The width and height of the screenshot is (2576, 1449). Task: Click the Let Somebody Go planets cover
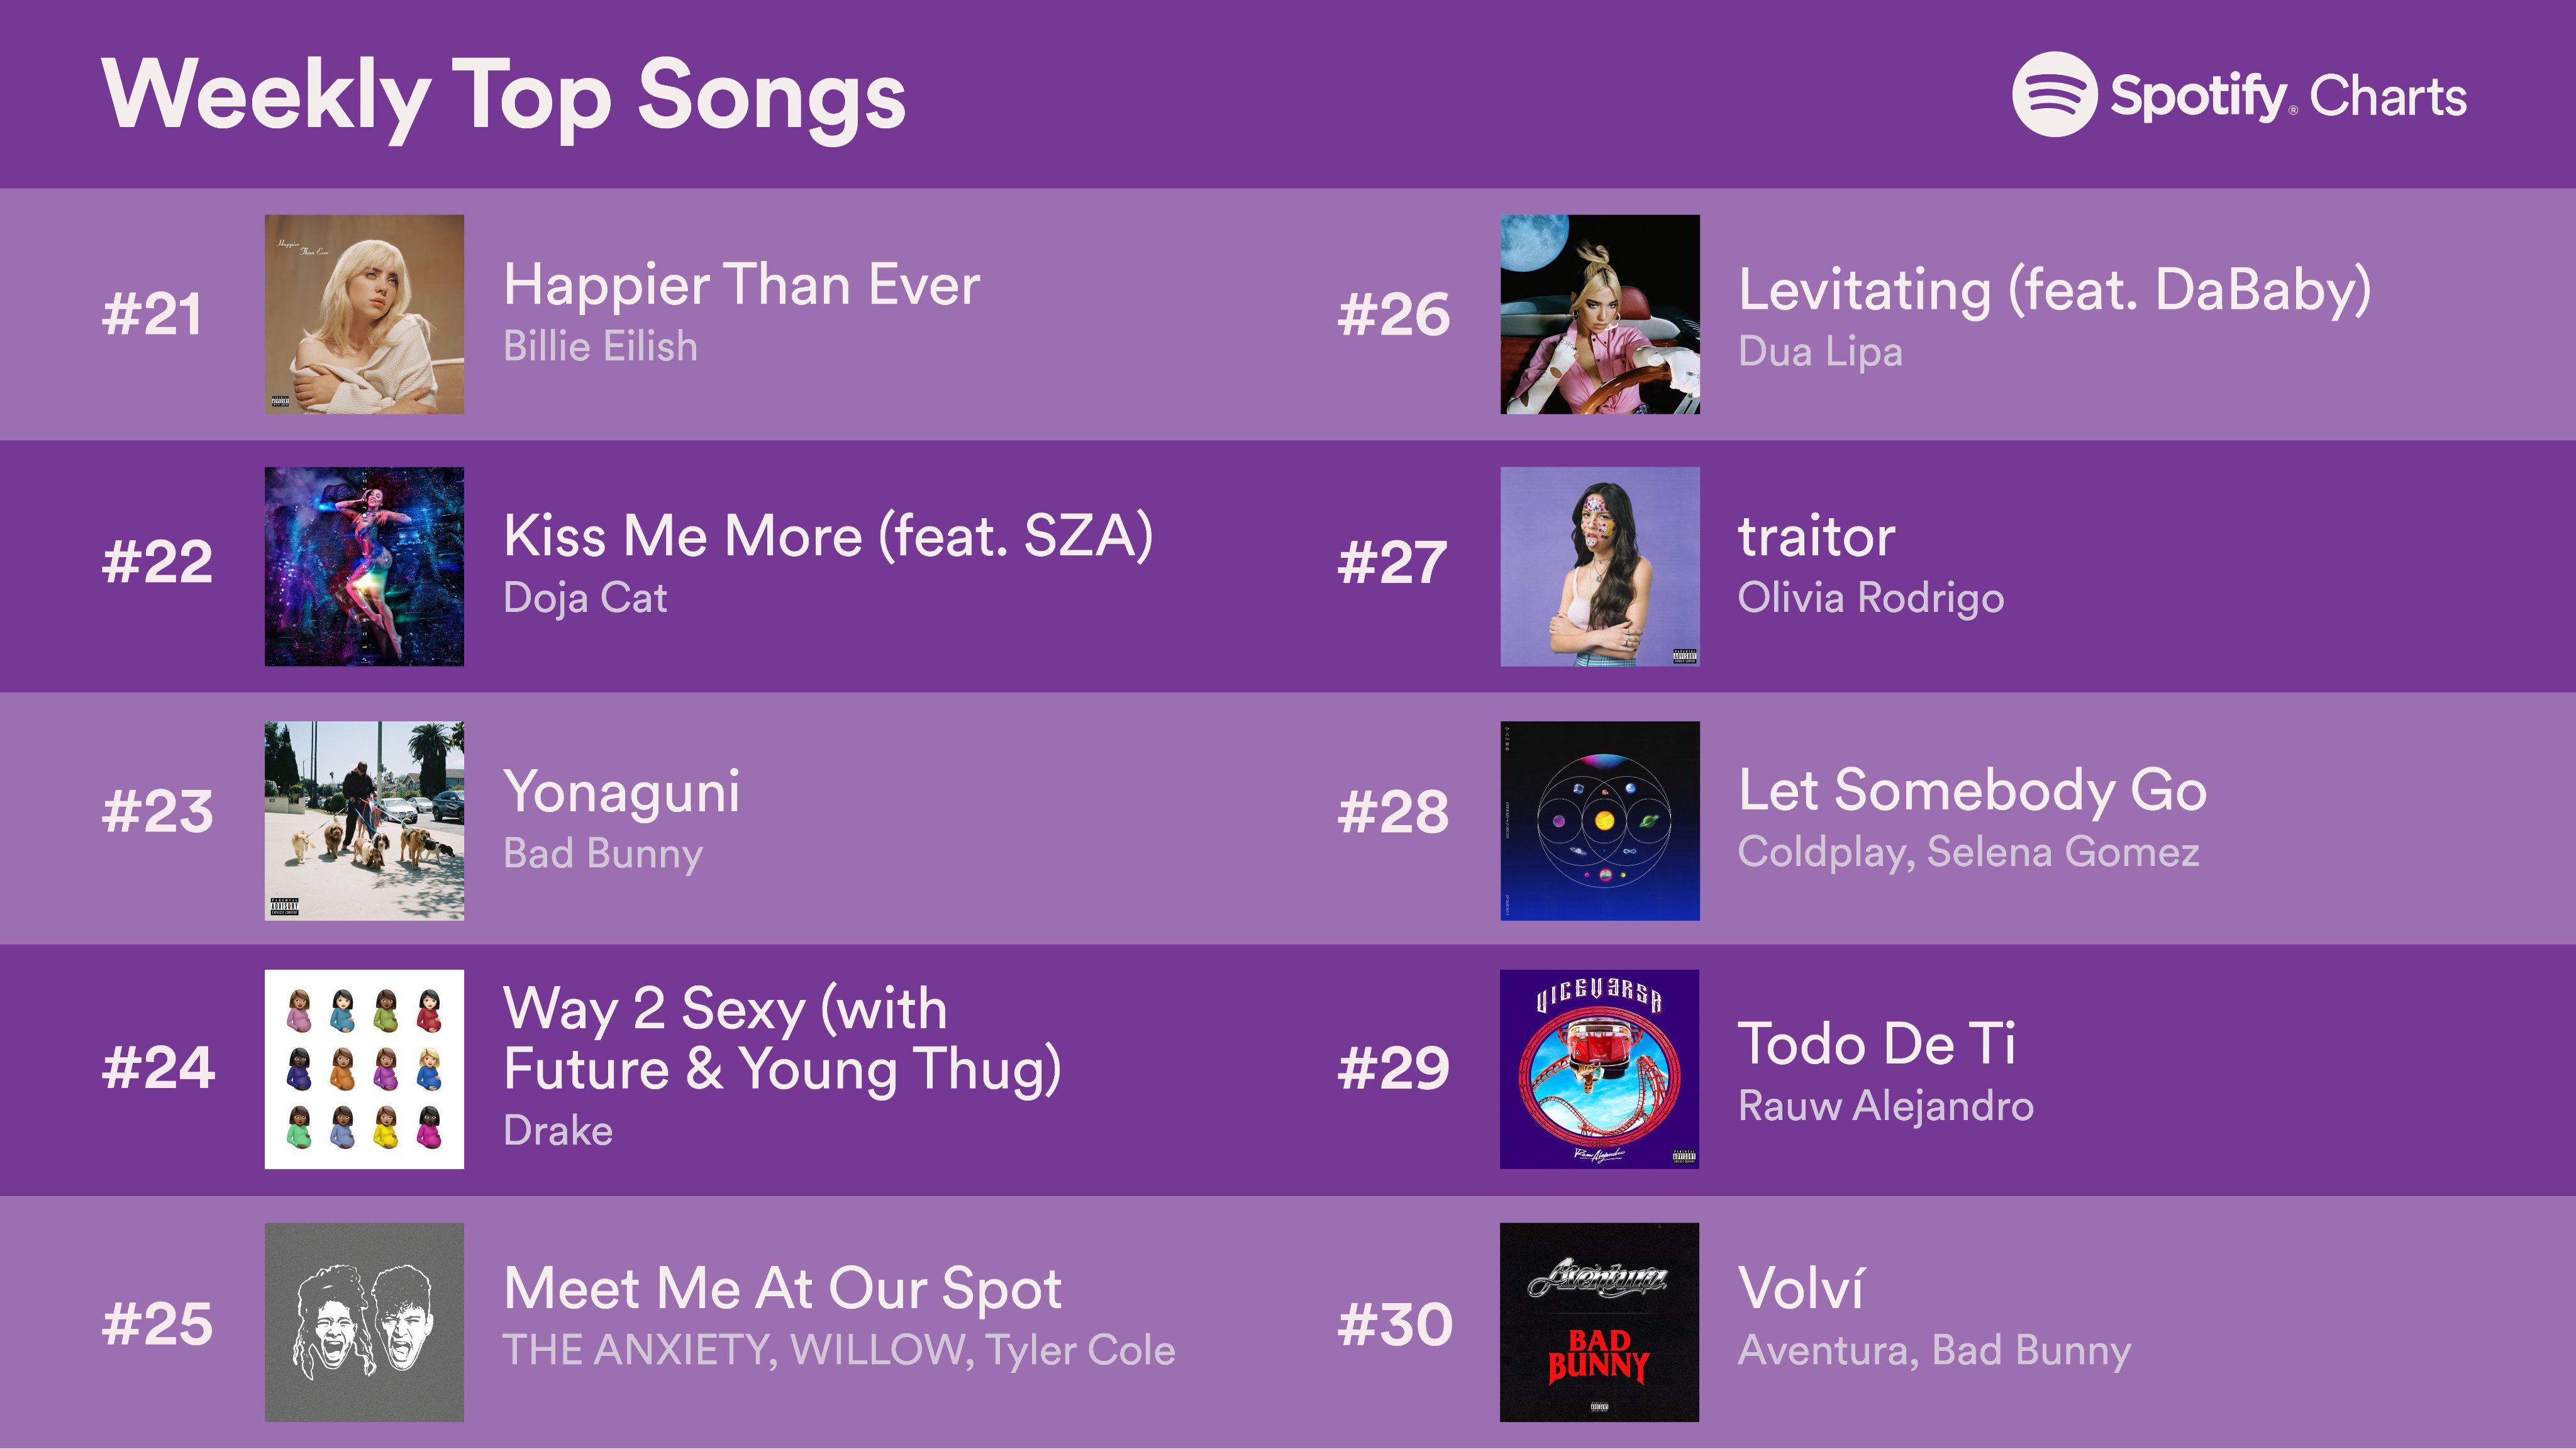1599,820
